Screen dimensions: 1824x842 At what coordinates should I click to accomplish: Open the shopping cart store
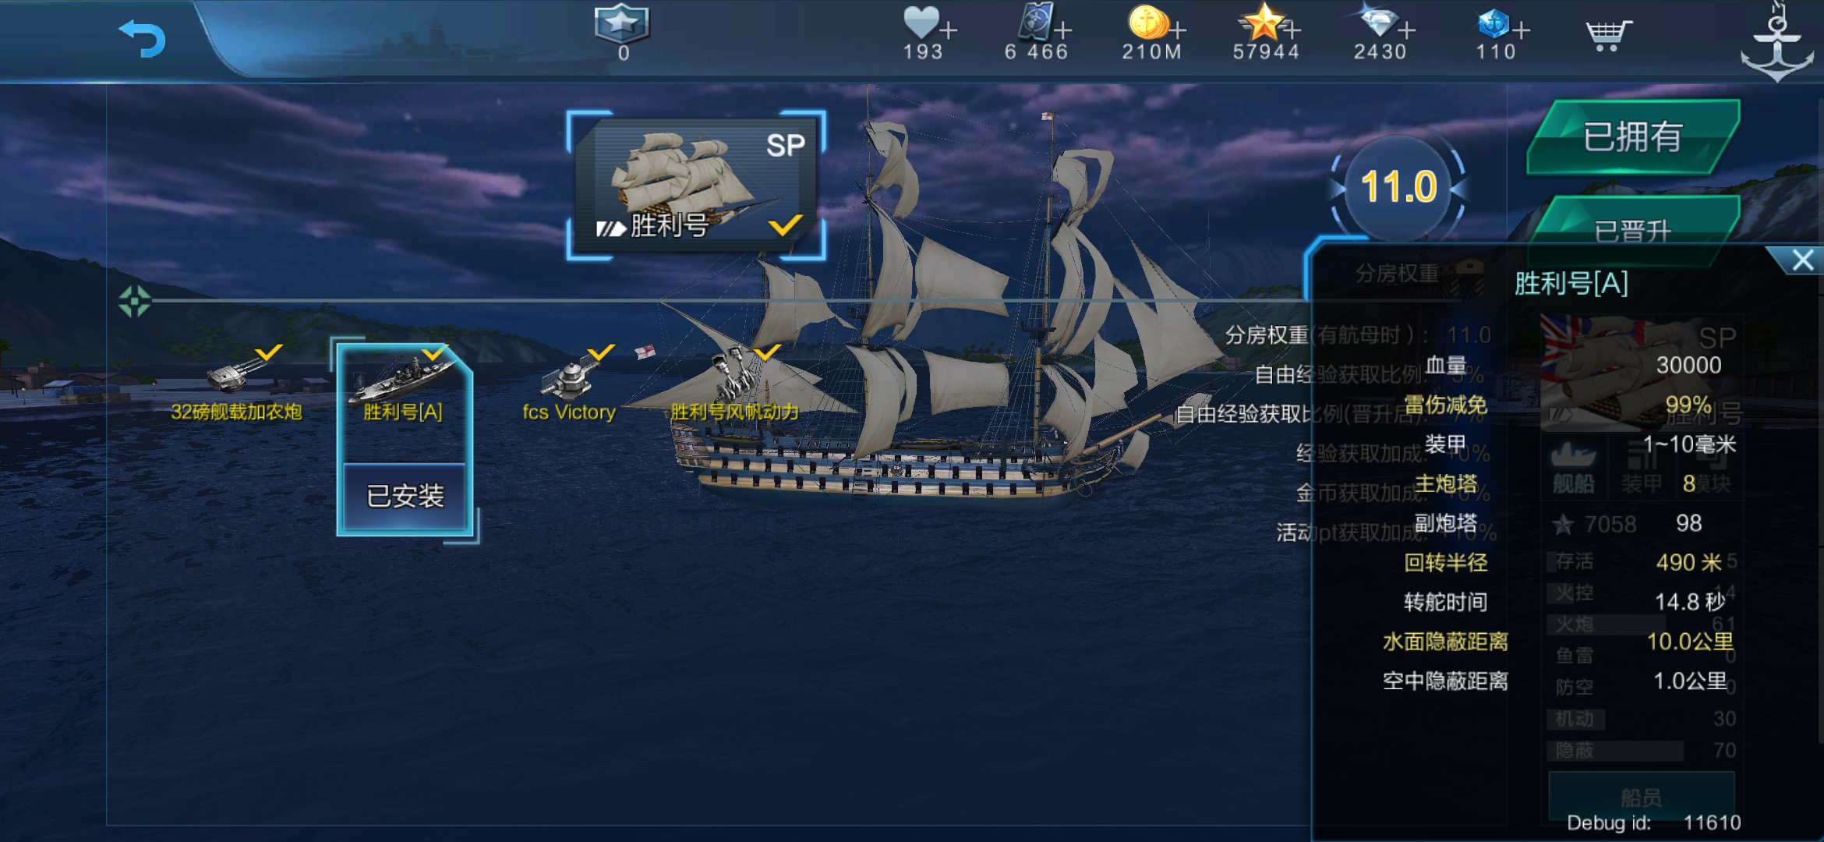pyautogui.click(x=1607, y=35)
